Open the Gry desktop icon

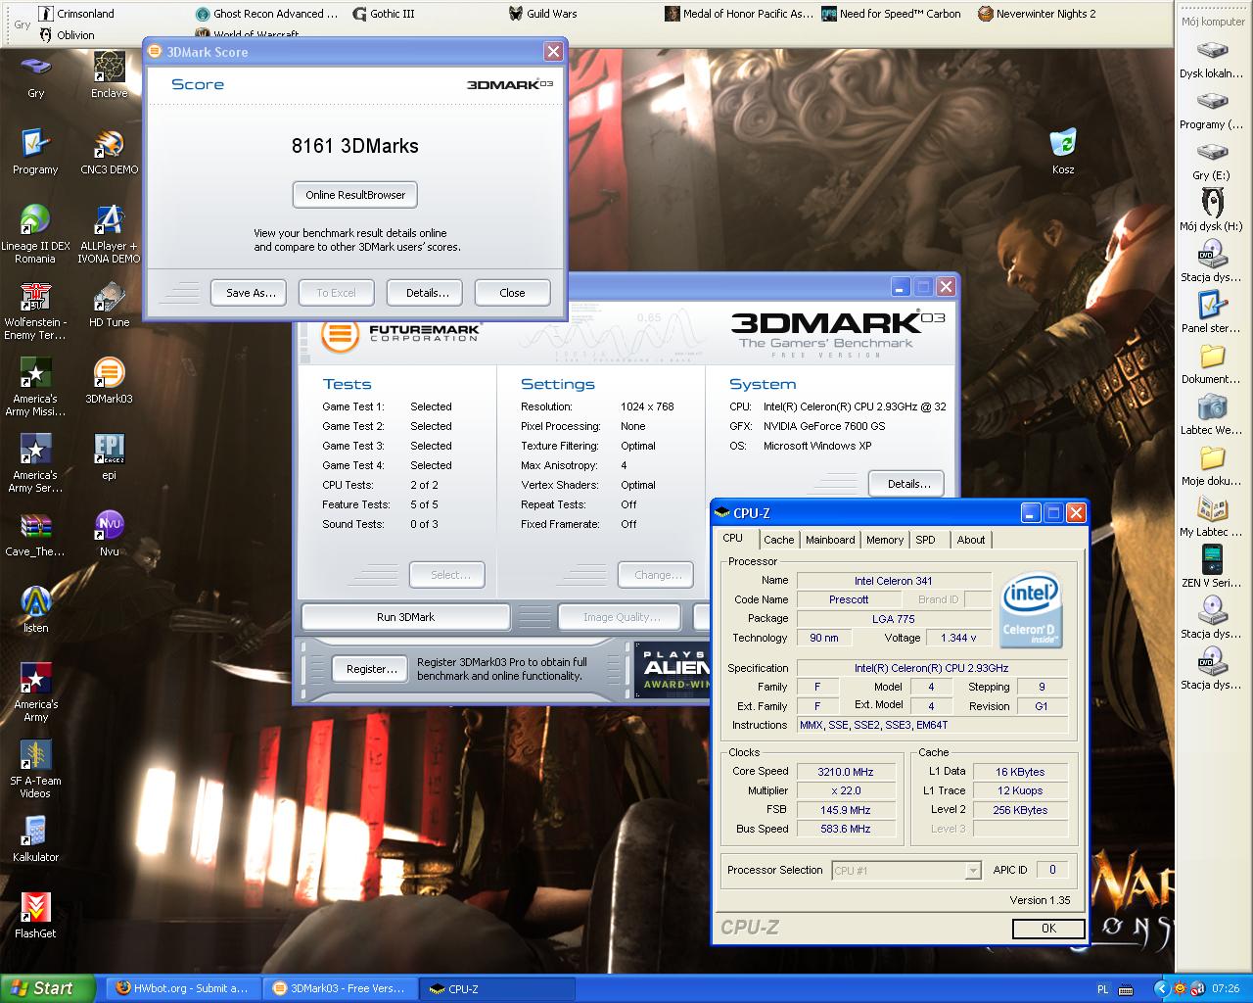point(36,74)
